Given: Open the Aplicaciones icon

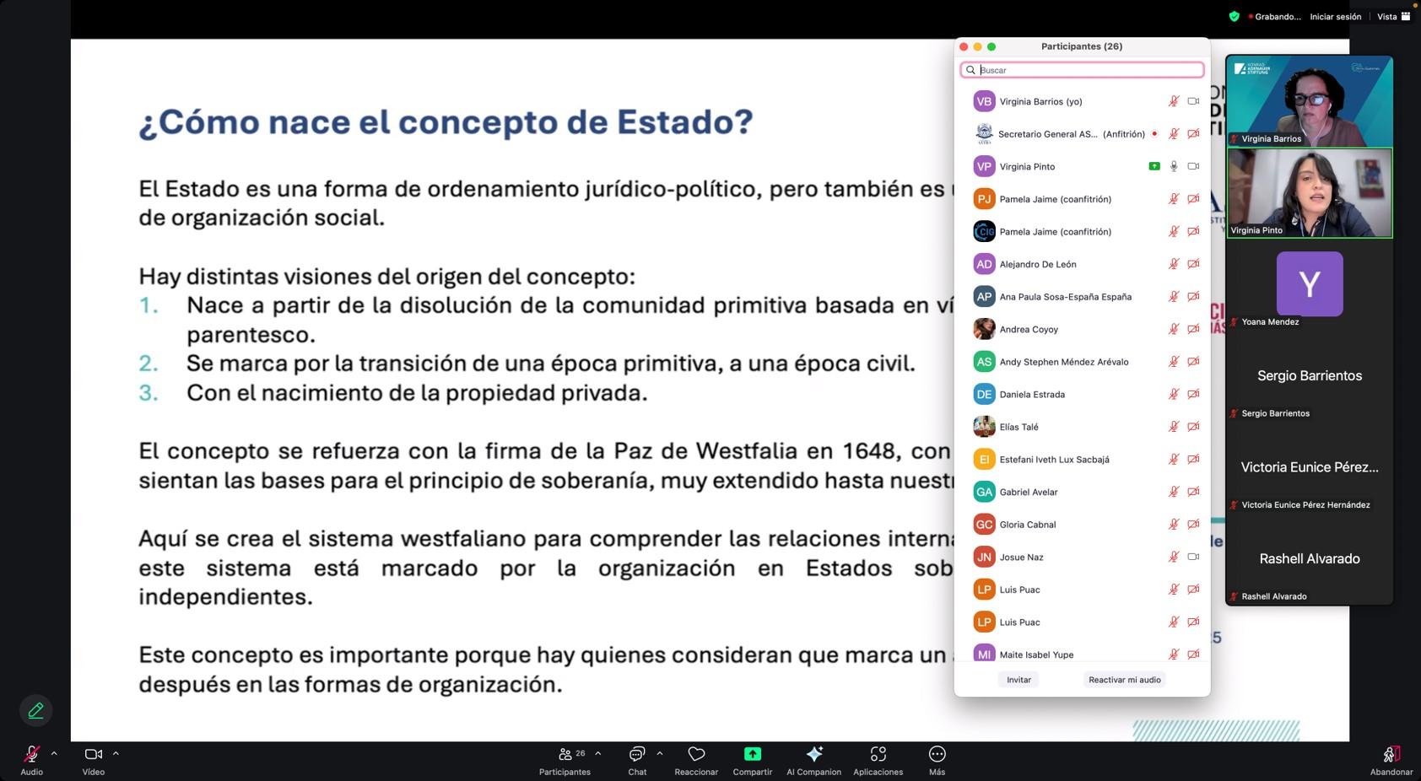Looking at the screenshot, I should [878, 754].
